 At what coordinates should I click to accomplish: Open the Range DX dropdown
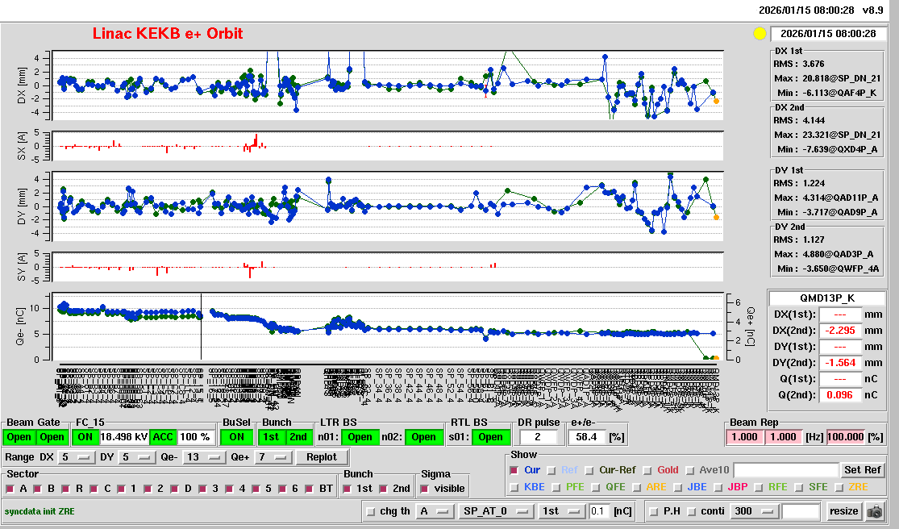(x=73, y=457)
